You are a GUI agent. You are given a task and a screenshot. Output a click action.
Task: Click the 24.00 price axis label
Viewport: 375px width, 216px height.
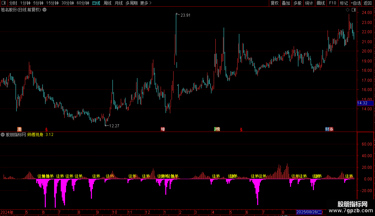[x=367, y=13]
